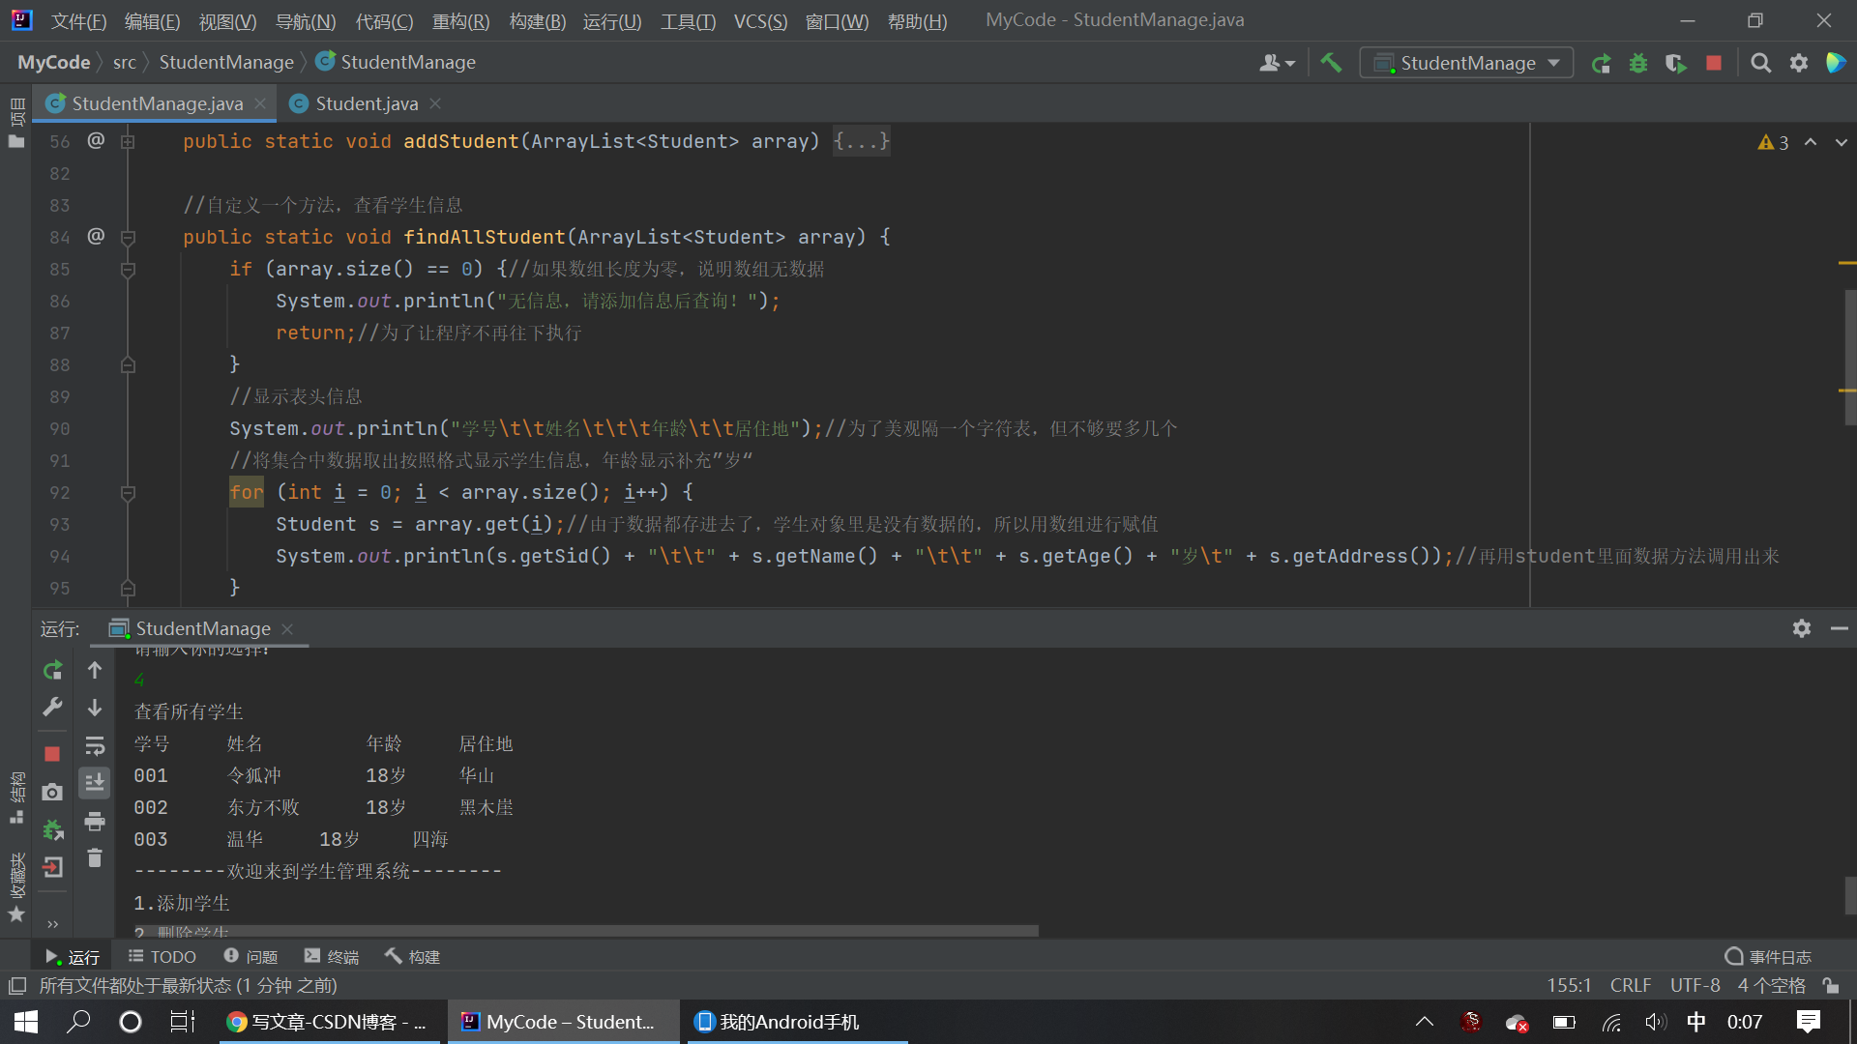Expand folded addStudent method at line 56

[x=128, y=141]
